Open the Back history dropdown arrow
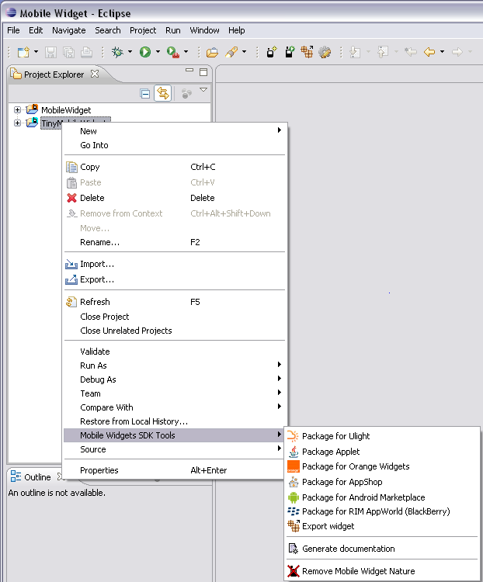The height and width of the screenshot is (582, 483). [x=442, y=52]
